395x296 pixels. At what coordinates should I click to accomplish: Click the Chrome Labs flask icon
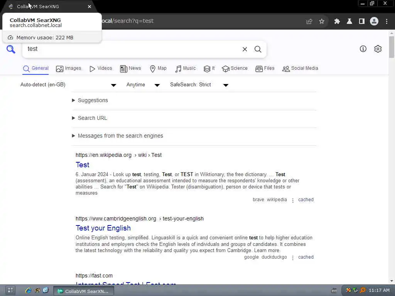[x=349, y=22]
